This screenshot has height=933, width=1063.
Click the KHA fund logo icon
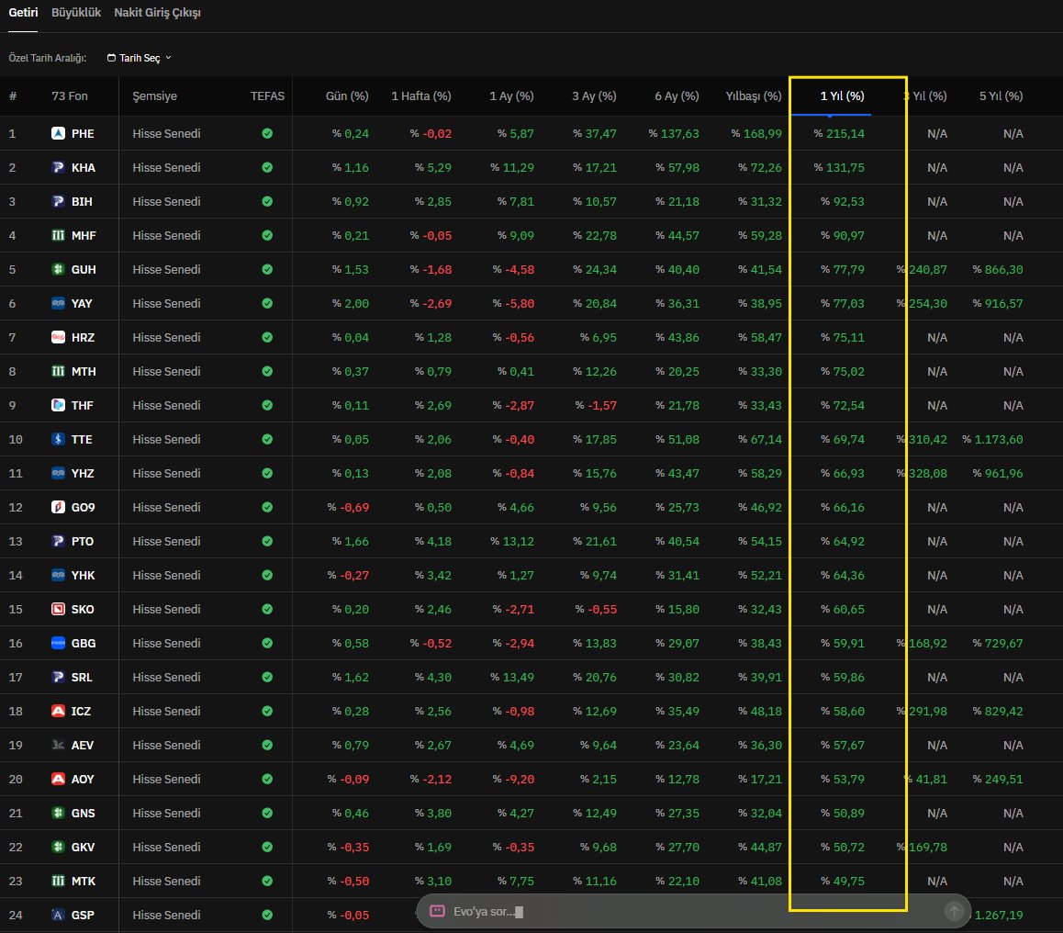[59, 167]
